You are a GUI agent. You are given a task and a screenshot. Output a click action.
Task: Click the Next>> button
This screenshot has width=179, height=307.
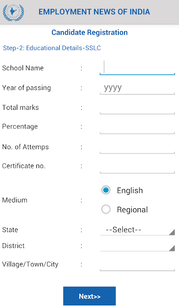(89, 296)
